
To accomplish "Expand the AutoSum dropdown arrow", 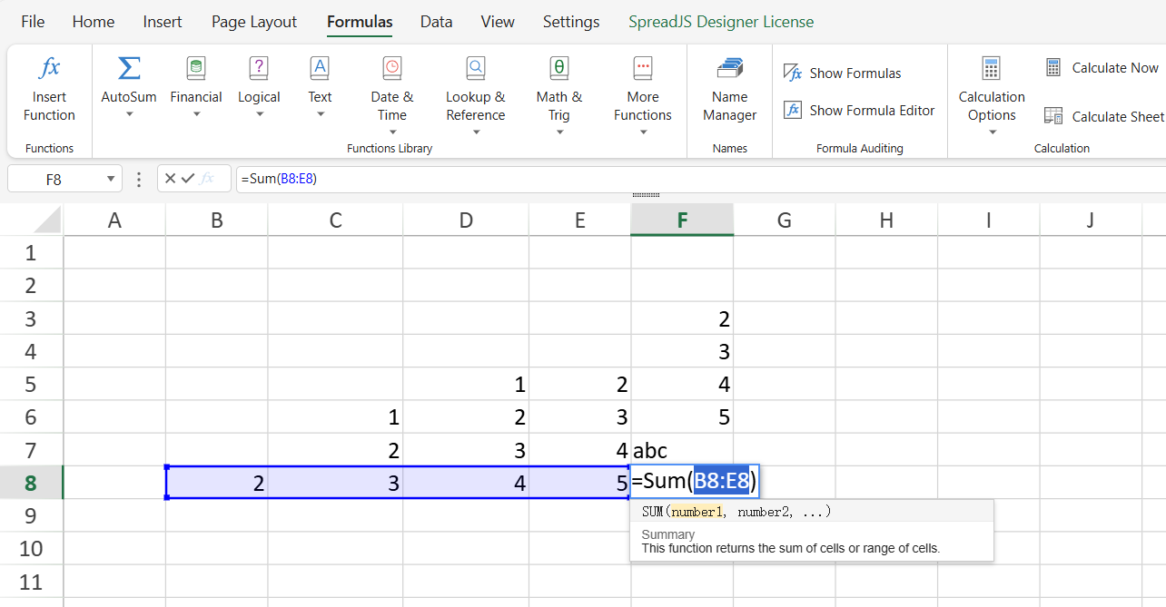I will point(129,114).
